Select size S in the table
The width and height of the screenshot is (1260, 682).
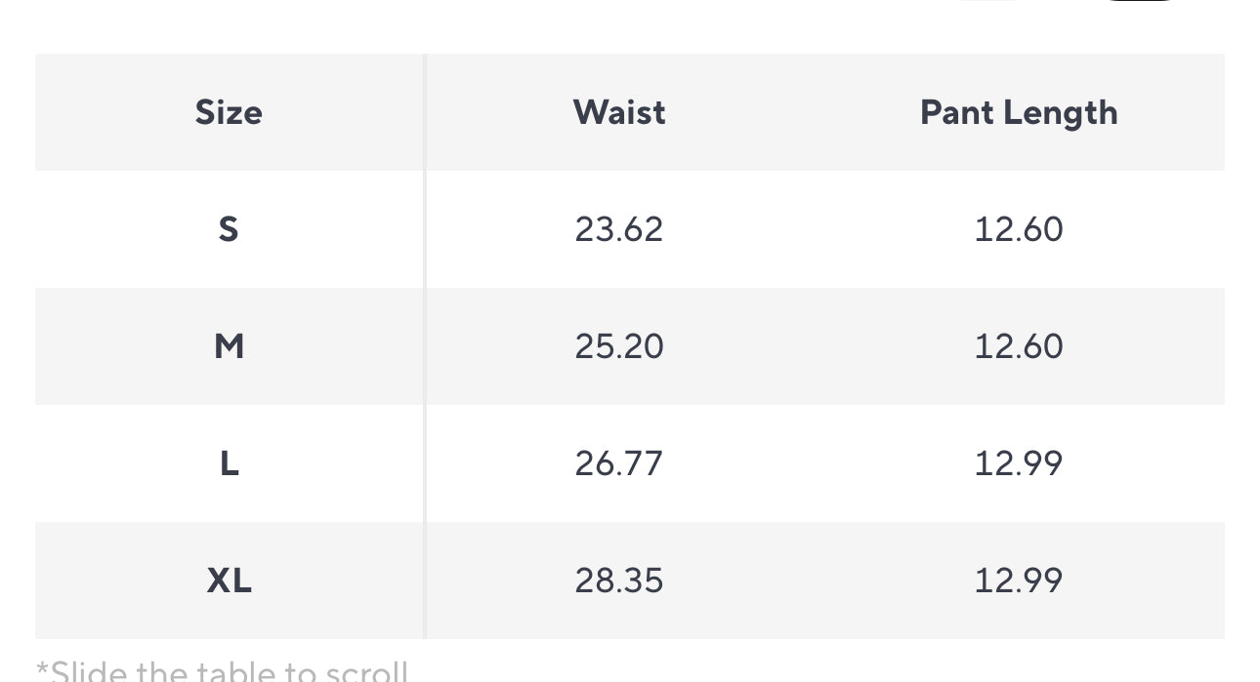coord(229,229)
